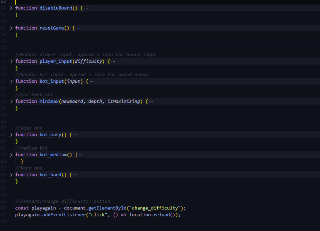Click the fold ellipsis after bot_hard() {
The image size is (320, 231).
click(x=75, y=175)
